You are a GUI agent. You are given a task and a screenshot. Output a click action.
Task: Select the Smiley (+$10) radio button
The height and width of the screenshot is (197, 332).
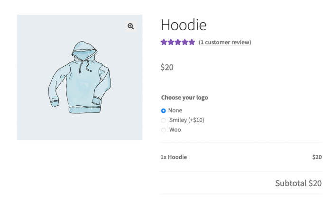[164, 120]
